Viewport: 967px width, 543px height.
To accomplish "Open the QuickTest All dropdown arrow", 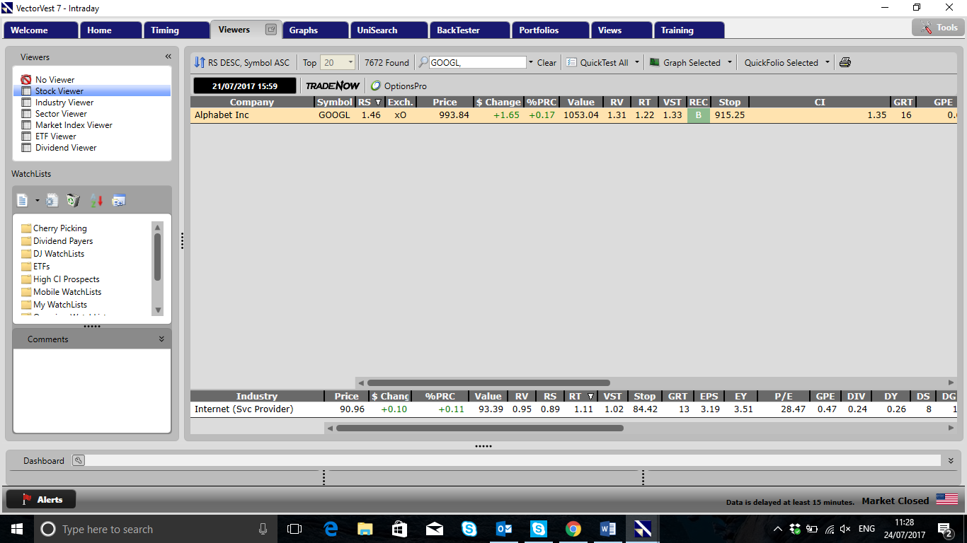I will pyautogui.click(x=636, y=62).
